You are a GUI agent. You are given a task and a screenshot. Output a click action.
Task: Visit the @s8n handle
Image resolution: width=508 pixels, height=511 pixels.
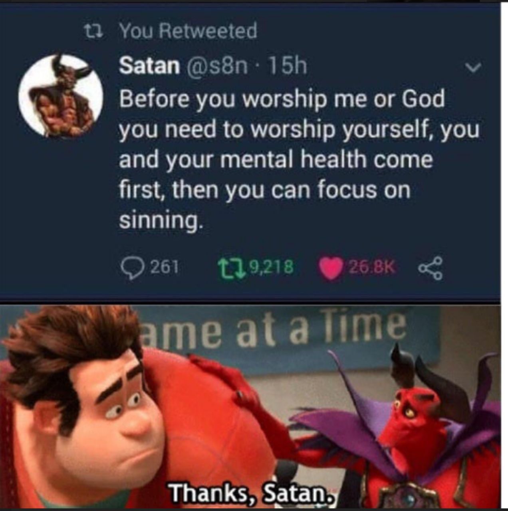tap(215, 66)
